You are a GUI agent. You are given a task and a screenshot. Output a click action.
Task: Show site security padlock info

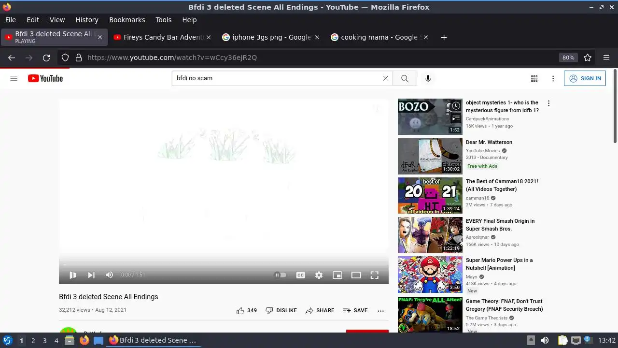pos(78,58)
